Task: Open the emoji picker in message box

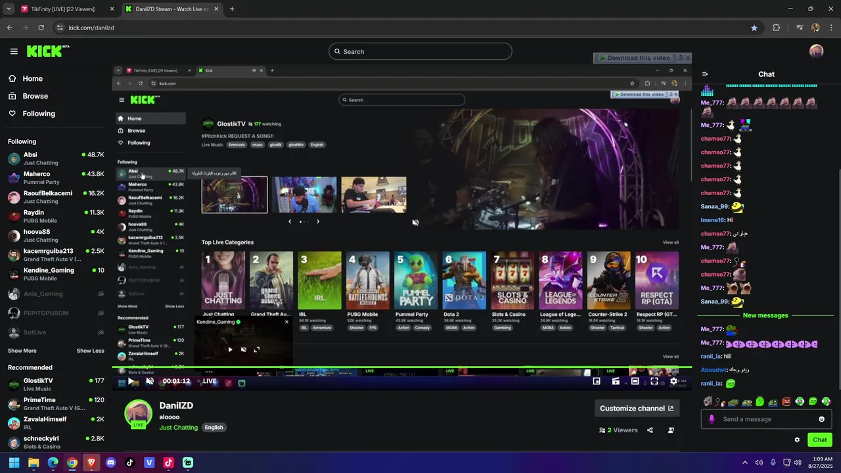Action: pyautogui.click(x=821, y=419)
